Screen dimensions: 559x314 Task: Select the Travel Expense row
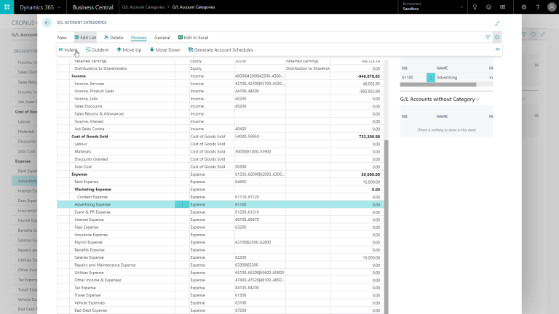tap(221, 295)
